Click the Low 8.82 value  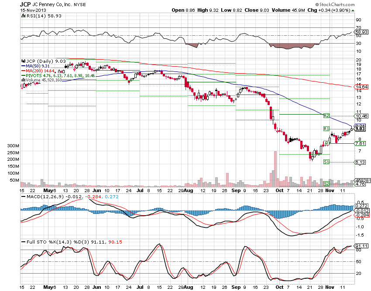click(232, 10)
